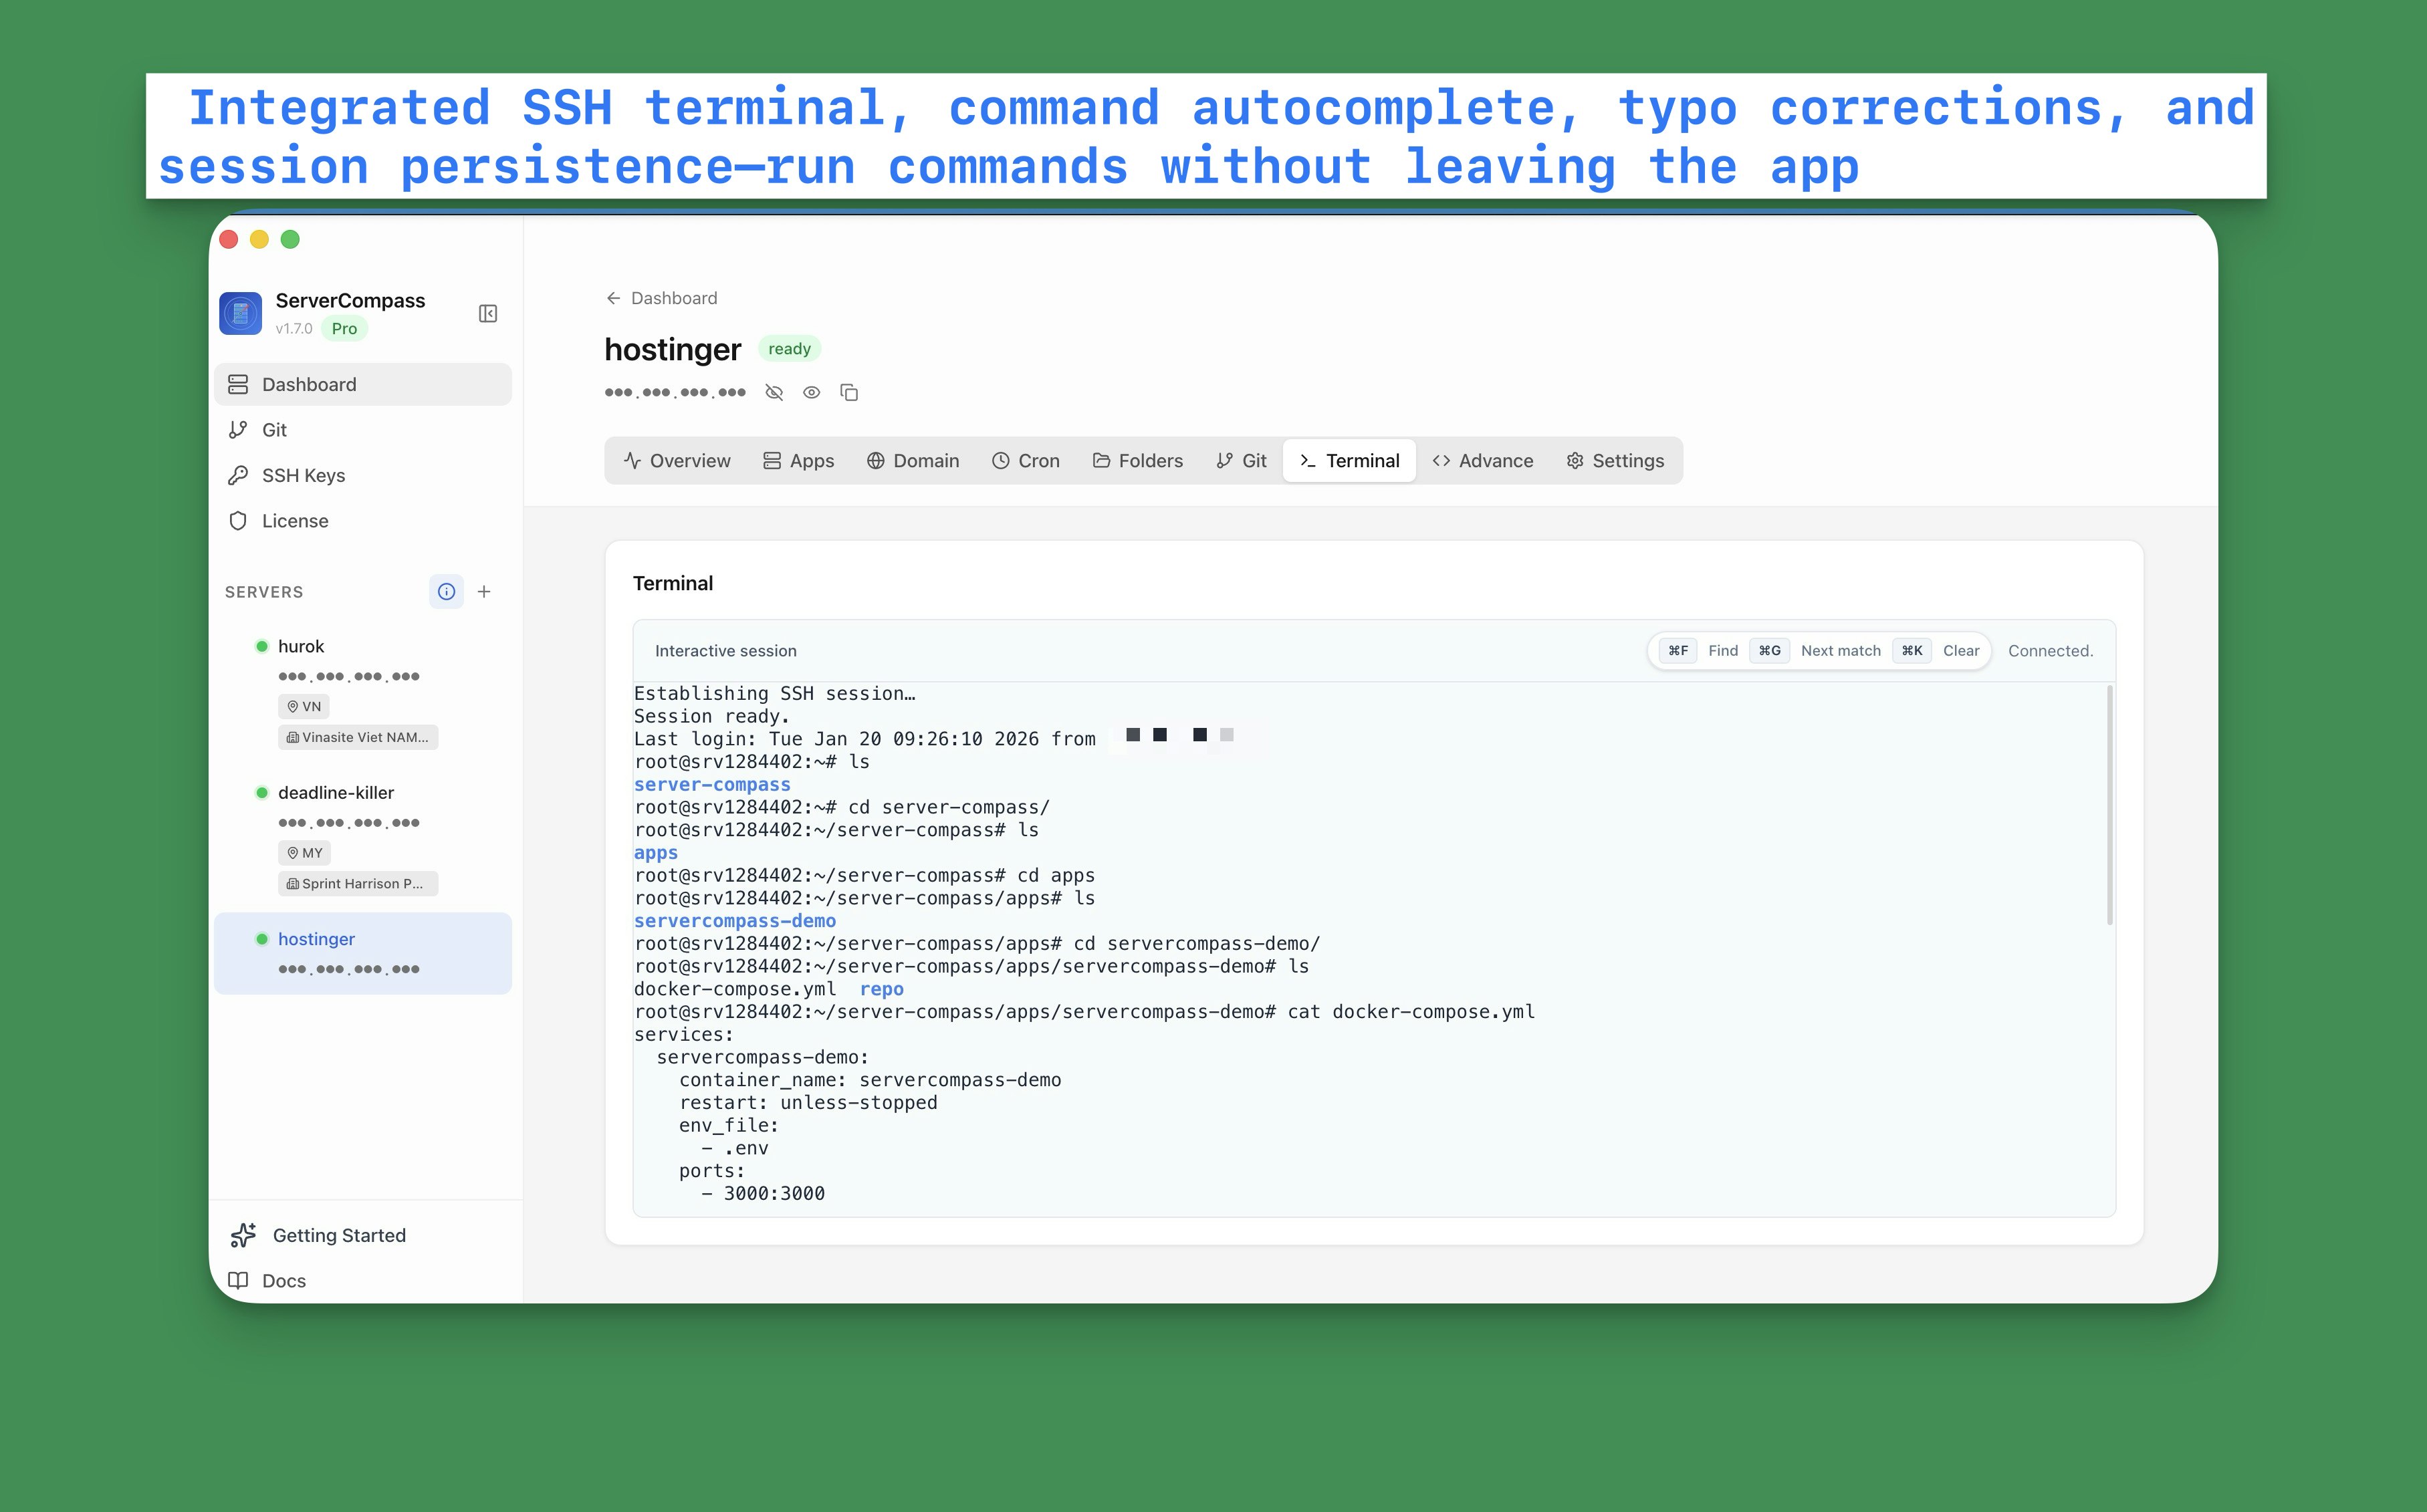
Task: Open License page in sidebar
Action: [294, 521]
